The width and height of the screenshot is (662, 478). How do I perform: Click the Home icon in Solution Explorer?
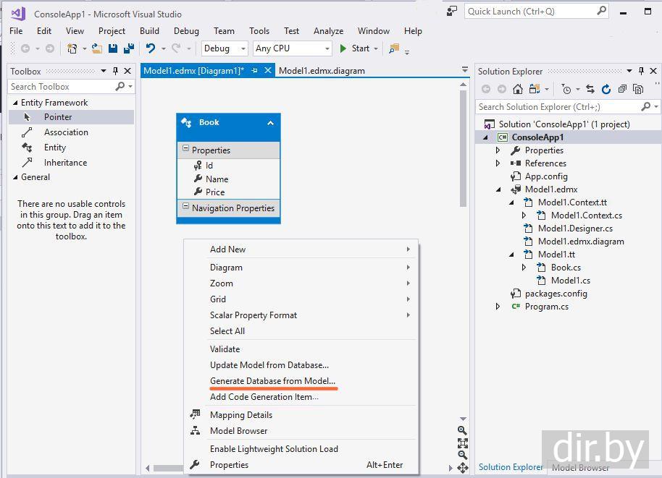point(518,89)
